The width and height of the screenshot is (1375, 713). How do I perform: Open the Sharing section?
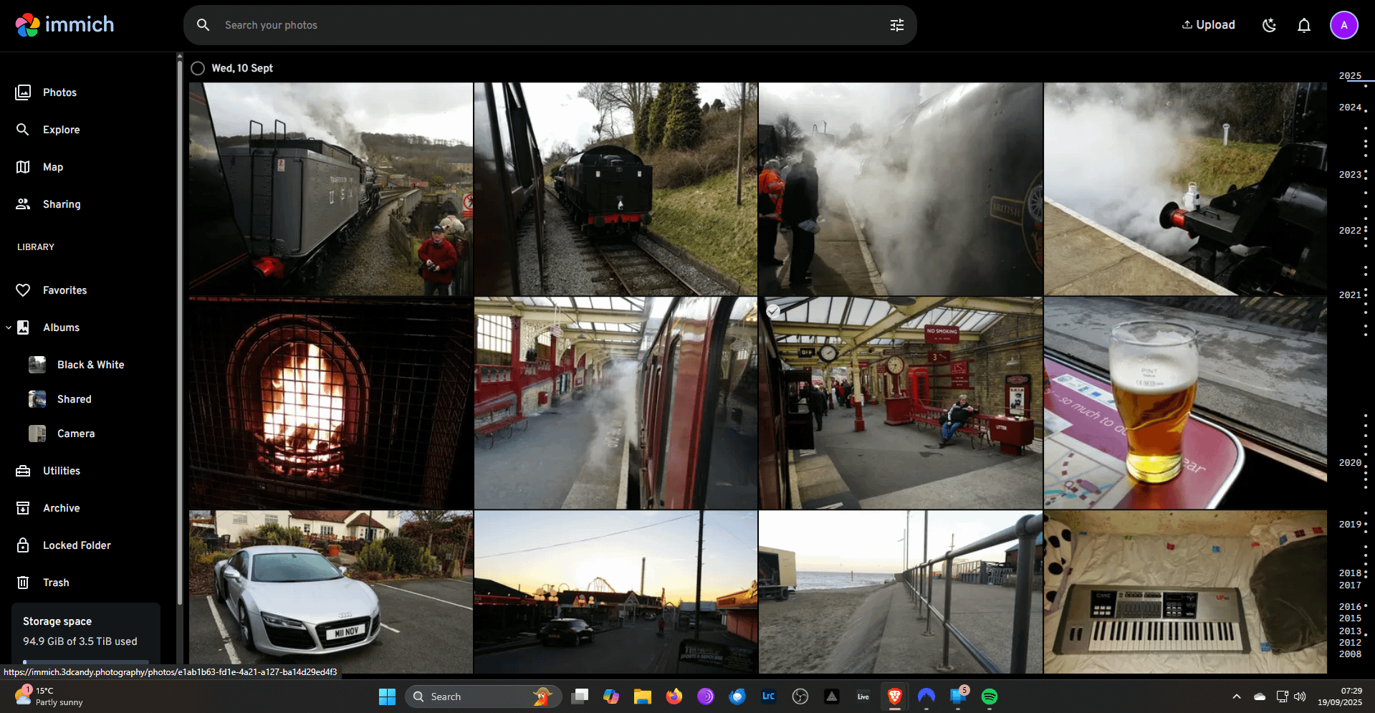coord(61,204)
